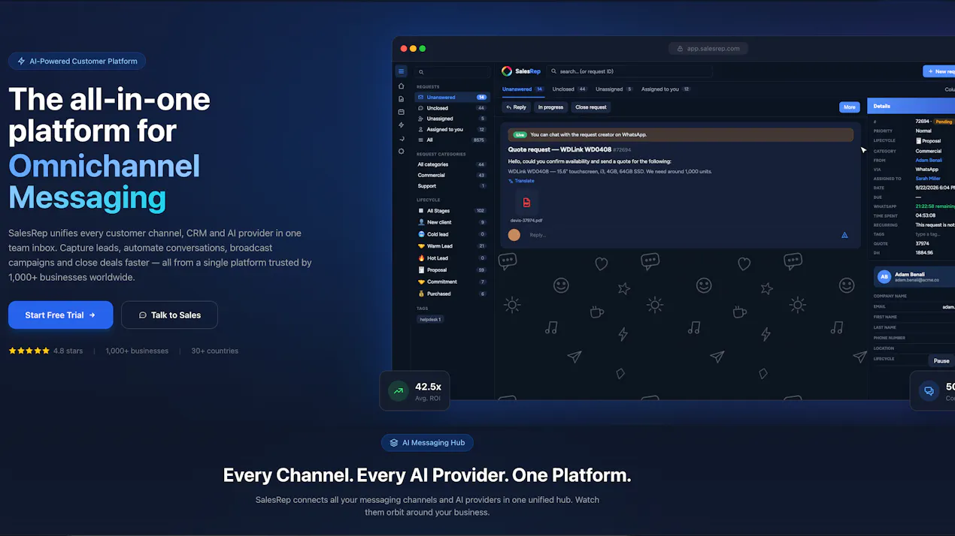955x536 pixels.
Task: Click the 'helpdesk 1' tag chip
Action: pos(431,319)
